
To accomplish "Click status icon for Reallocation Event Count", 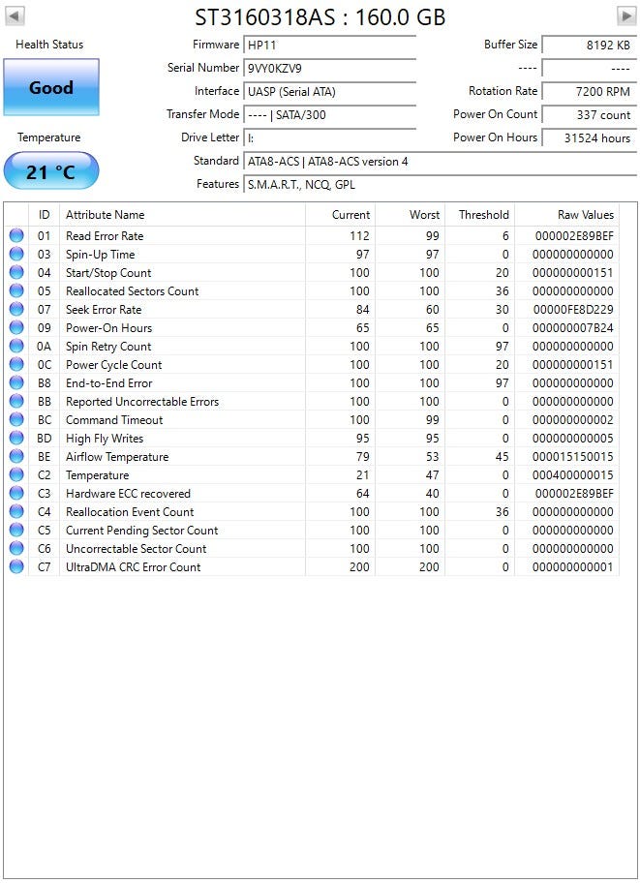I will pos(16,511).
